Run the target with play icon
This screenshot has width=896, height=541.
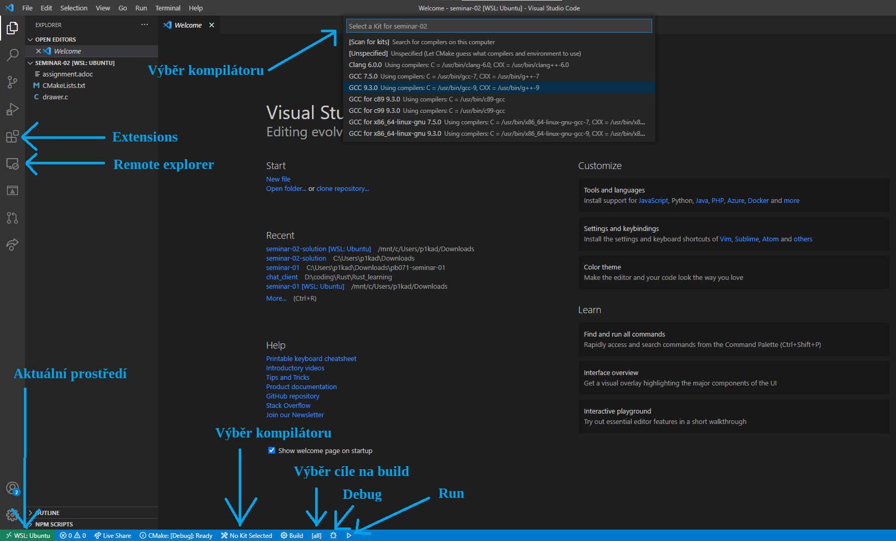348,535
